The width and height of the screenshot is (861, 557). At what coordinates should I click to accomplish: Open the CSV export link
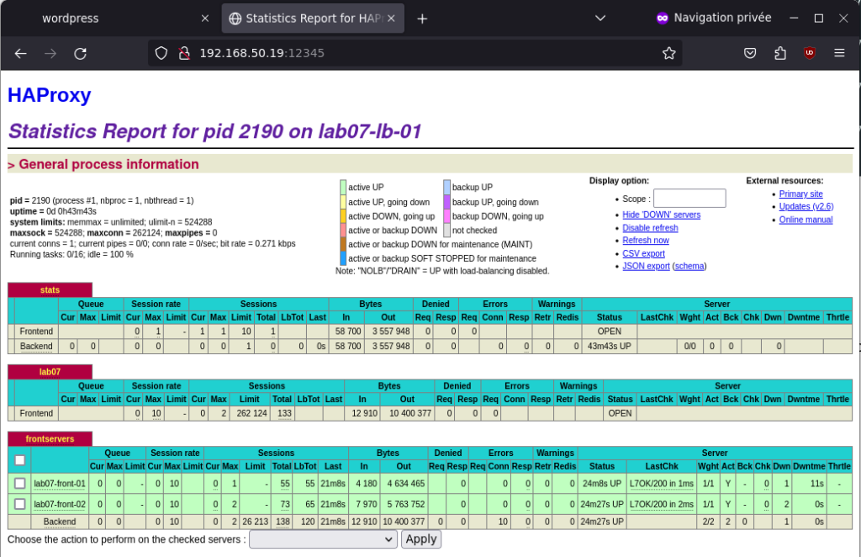click(x=643, y=253)
